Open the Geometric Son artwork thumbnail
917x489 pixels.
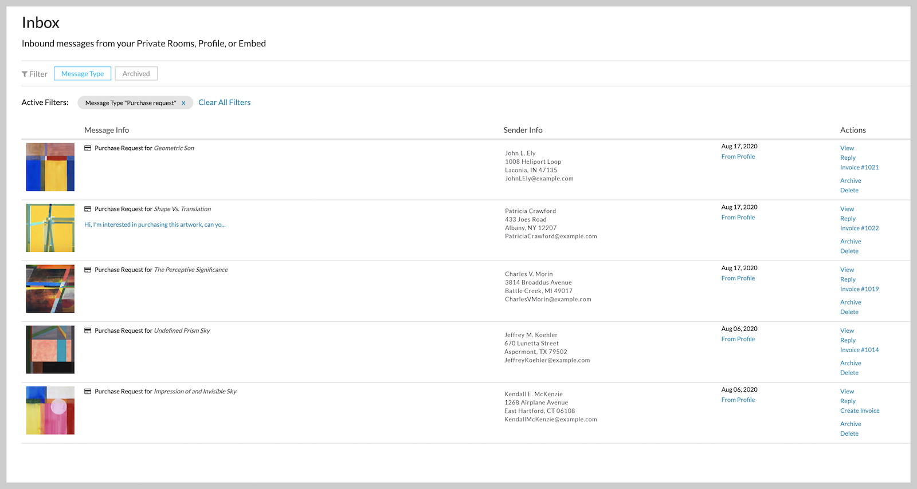[x=50, y=167]
